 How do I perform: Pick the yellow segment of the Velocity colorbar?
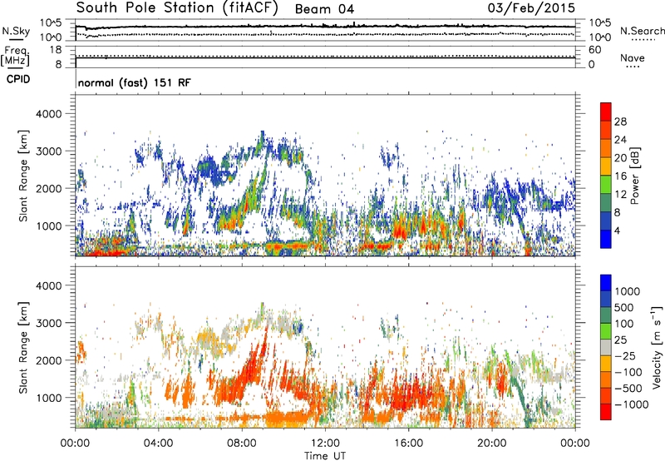point(606,364)
